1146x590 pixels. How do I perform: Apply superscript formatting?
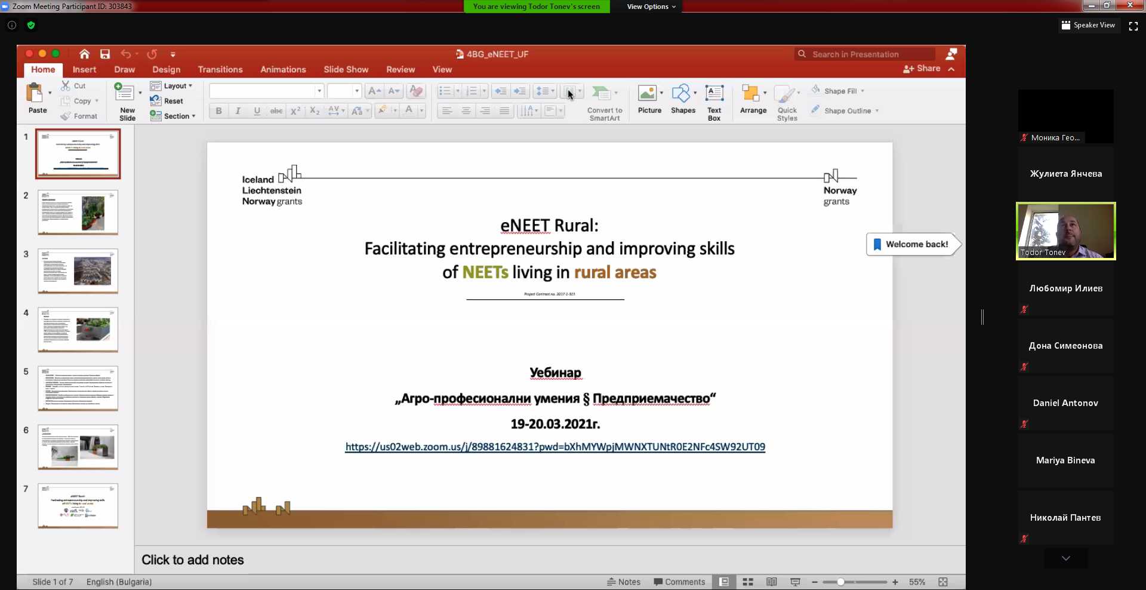(x=295, y=110)
